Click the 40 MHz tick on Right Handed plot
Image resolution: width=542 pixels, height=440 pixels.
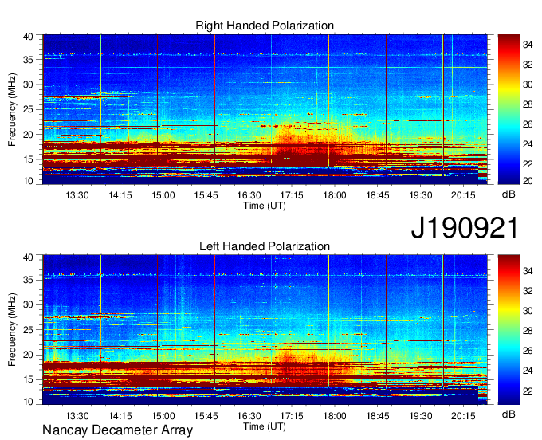[28, 37]
